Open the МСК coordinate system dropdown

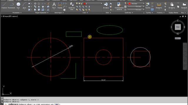[x=178, y=38]
